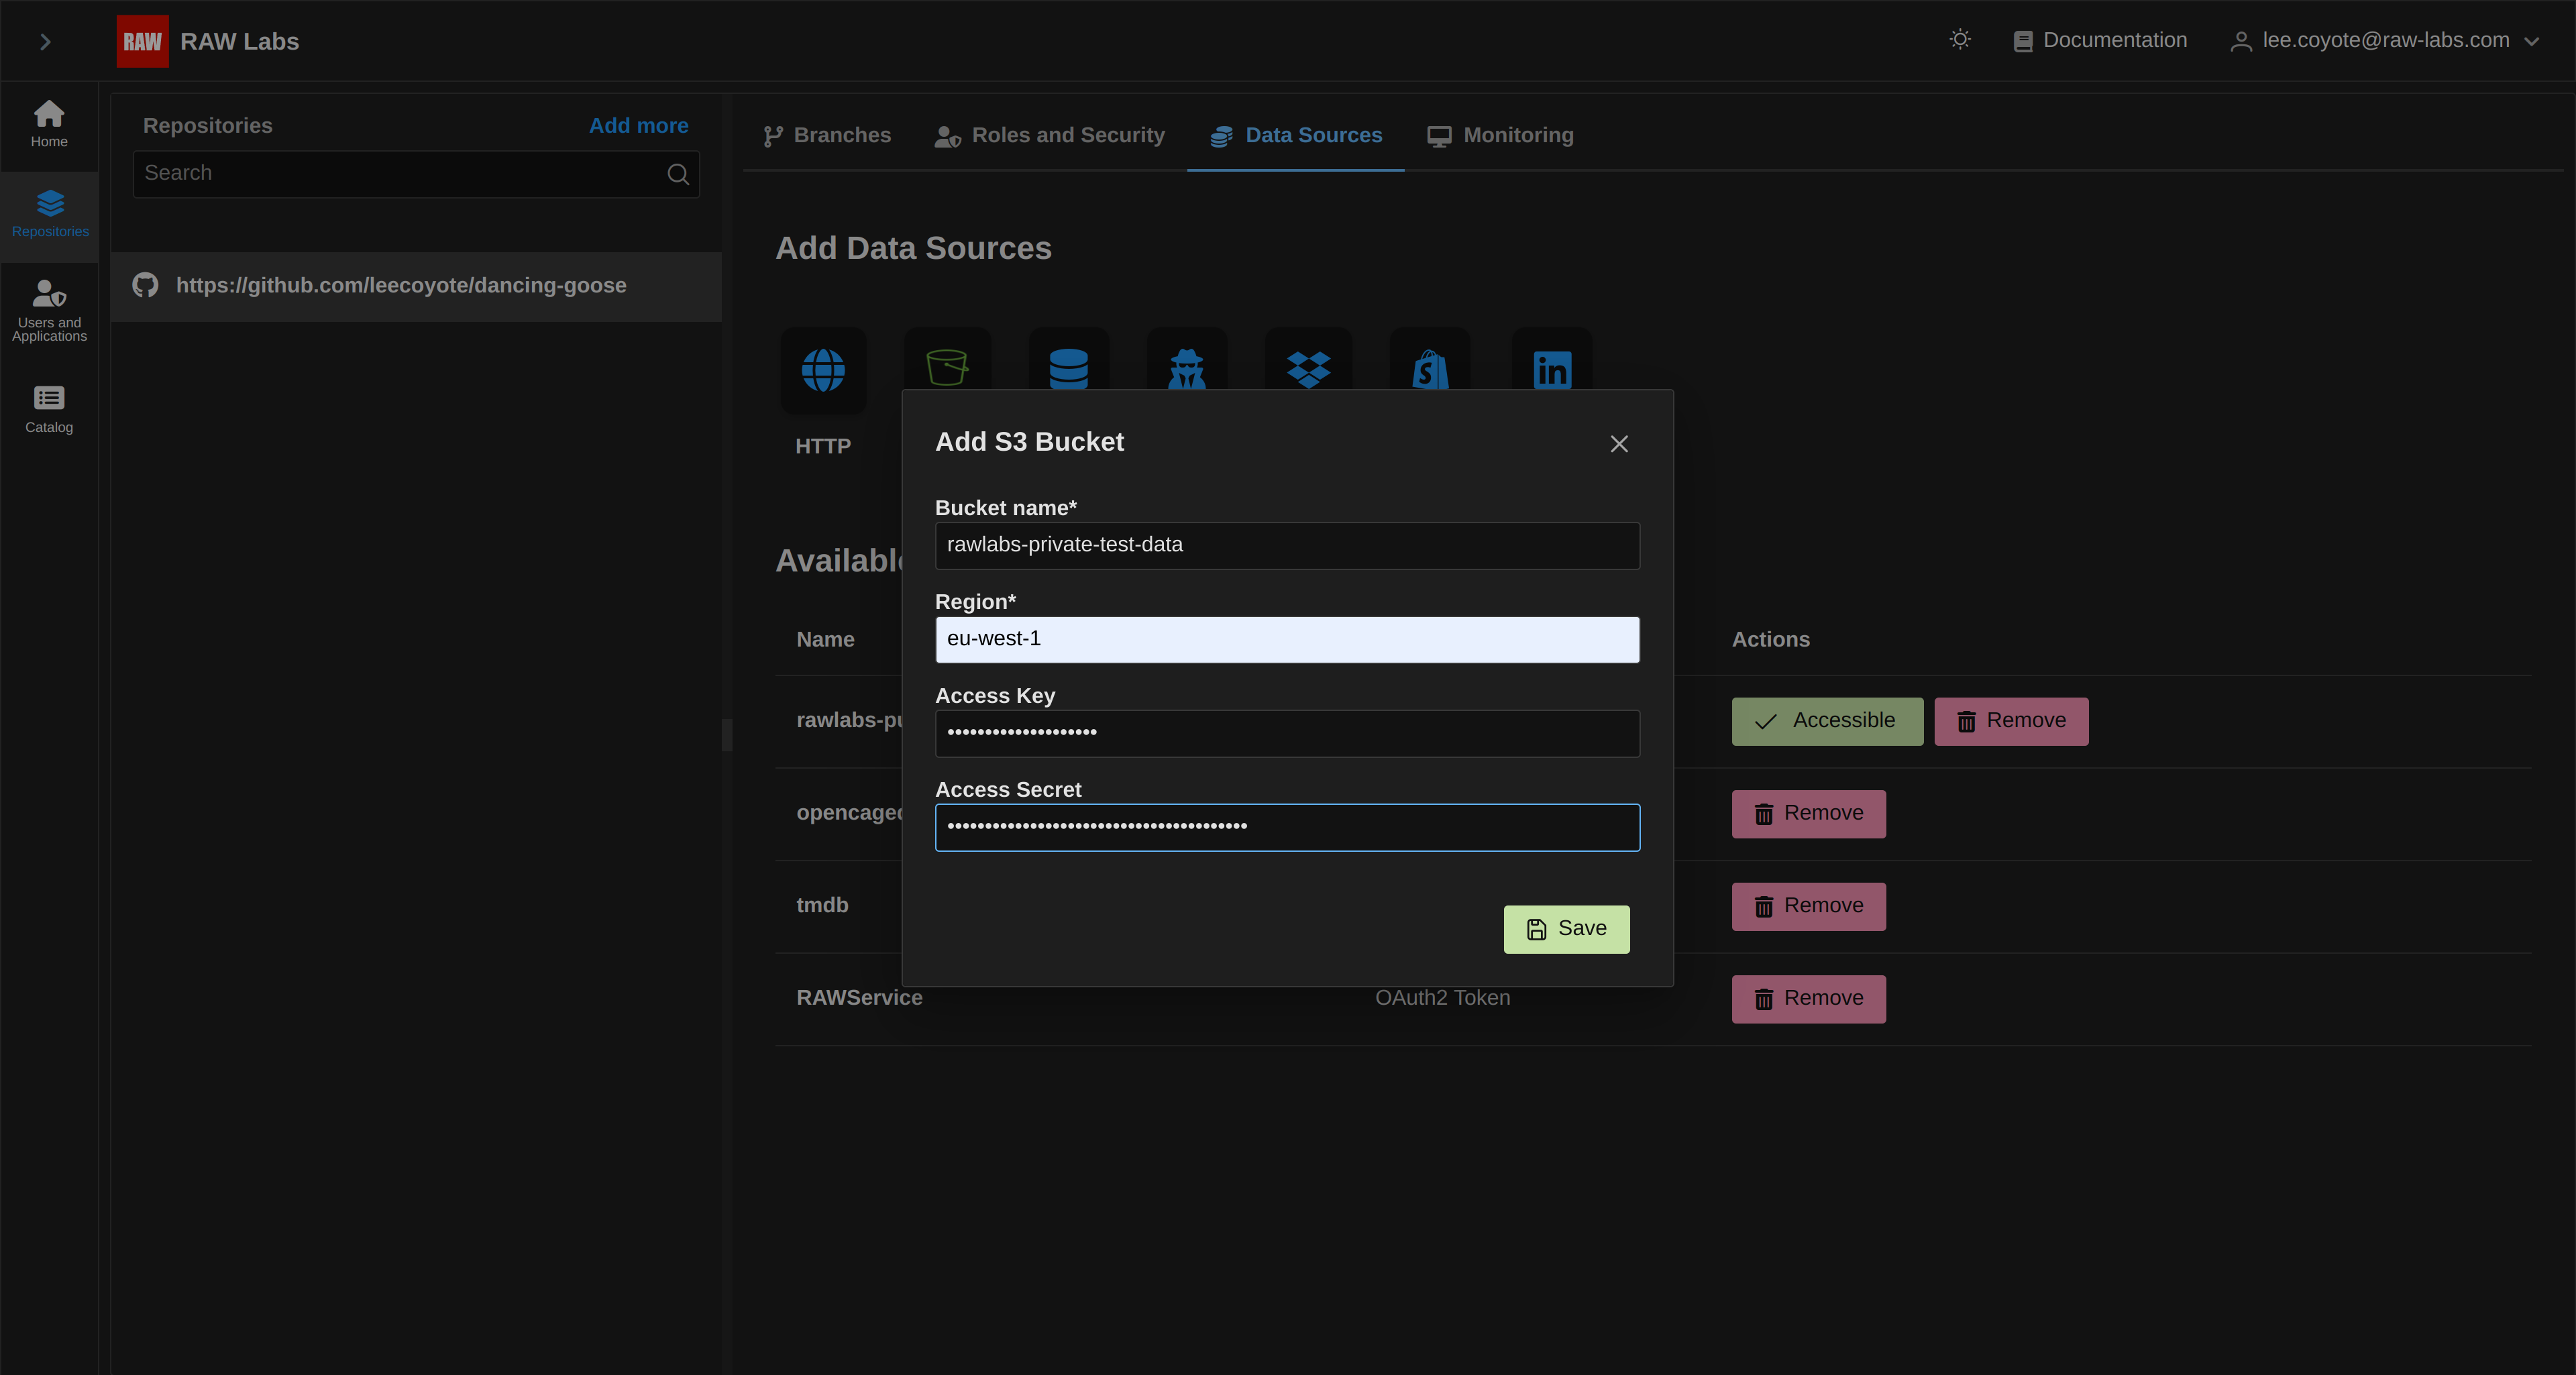Switch to the Roles and Security tab
The image size is (2576, 1375).
pyautogui.click(x=1050, y=136)
